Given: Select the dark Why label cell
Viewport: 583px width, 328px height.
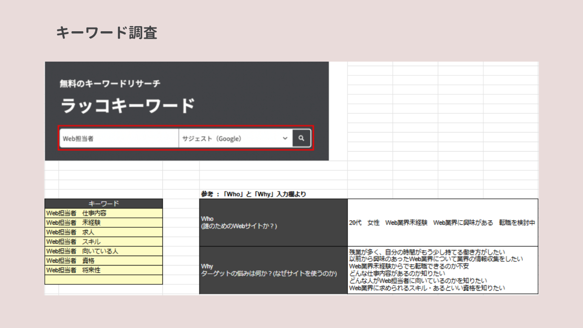Looking at the screenshot, I should (x=273, y=270).
